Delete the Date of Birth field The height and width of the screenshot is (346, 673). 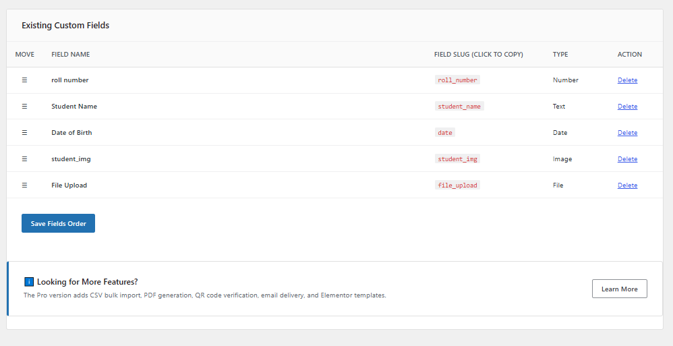[627, 133]
